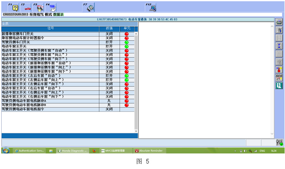Select 电动车窗主开关（驾驶员侧车窗"自动"）row
Viewport: 285px width, 169px height.
pos(68,50)
